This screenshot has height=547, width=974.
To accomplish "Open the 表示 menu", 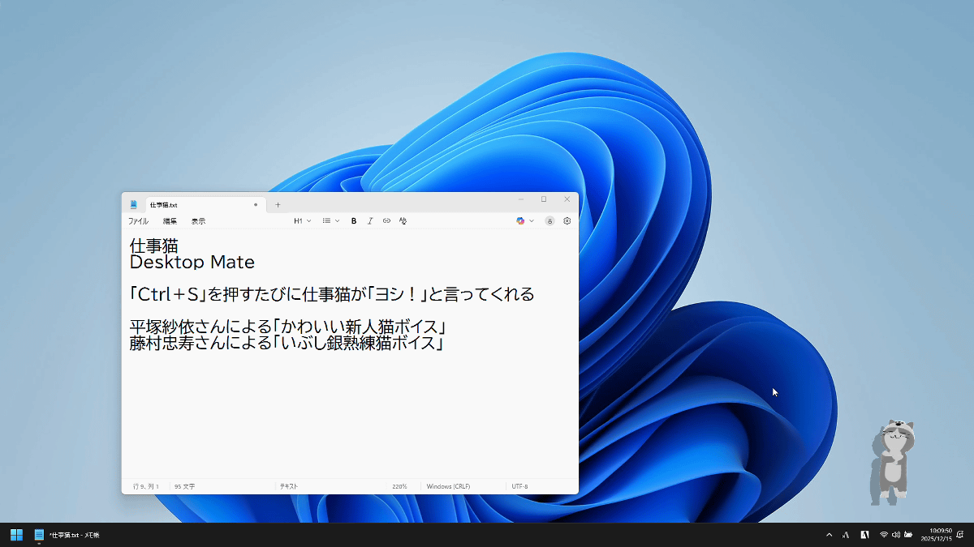I will (x=198, y=221).
